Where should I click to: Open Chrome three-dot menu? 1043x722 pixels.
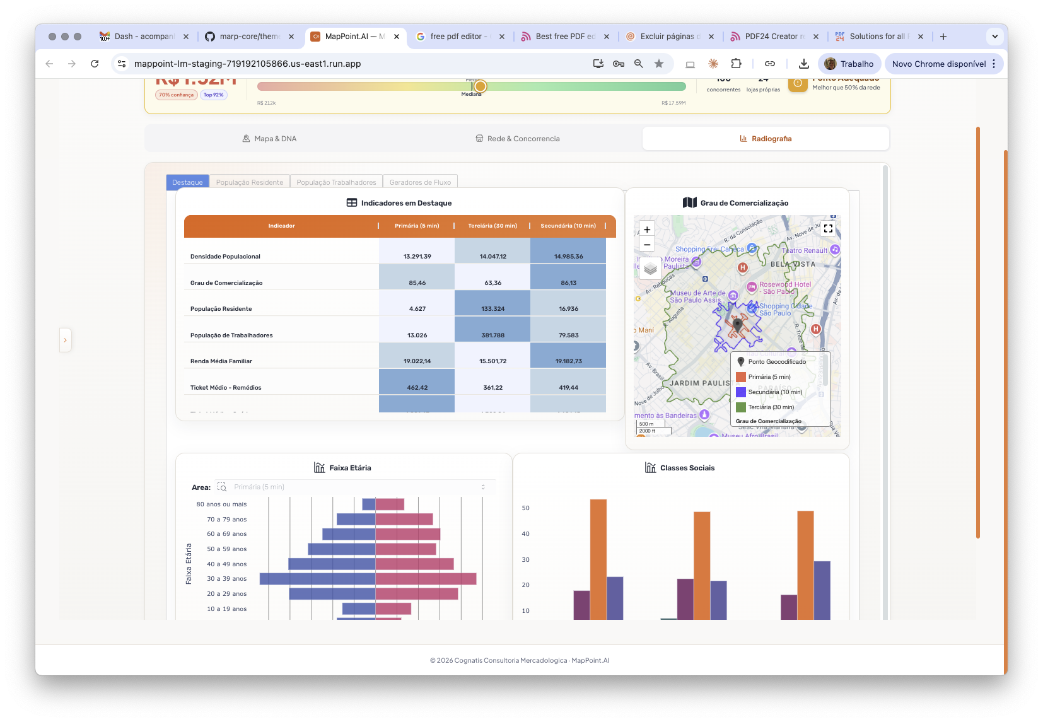tap(994, 64)
